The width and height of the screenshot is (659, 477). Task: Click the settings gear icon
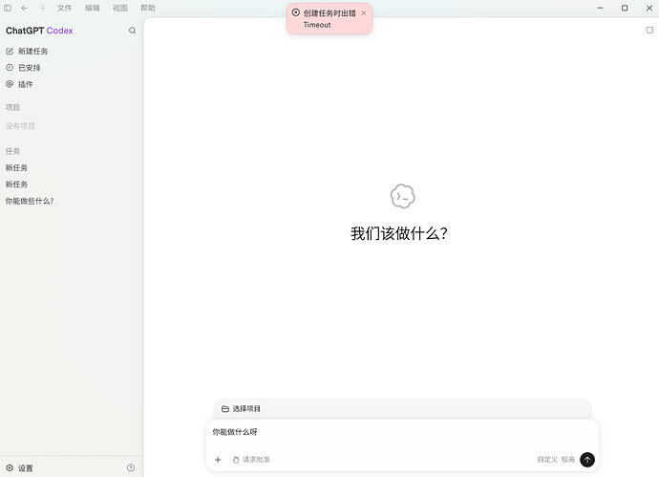(10, 467)
